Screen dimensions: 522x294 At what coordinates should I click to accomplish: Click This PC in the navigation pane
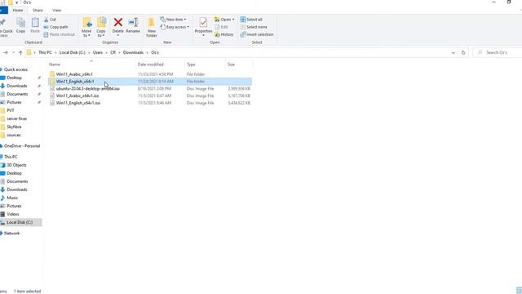pos(11,157)
